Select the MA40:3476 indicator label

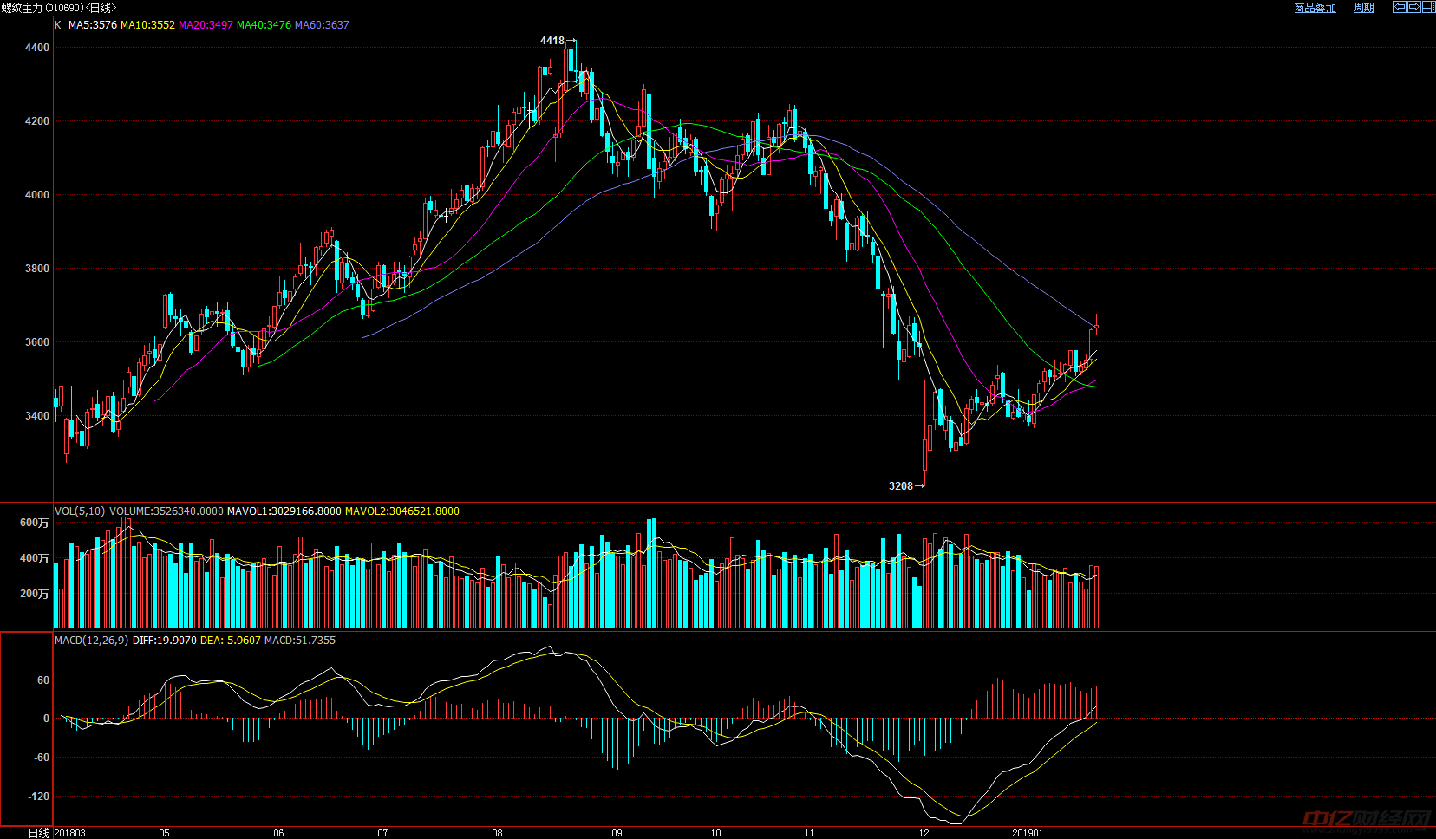coord(264,25)
